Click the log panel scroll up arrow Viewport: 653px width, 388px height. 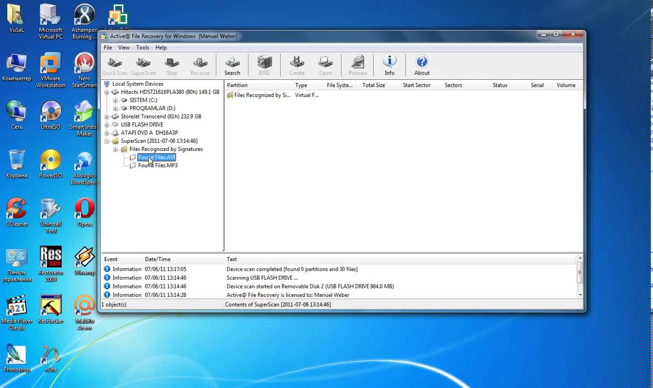tap(580, 259)
